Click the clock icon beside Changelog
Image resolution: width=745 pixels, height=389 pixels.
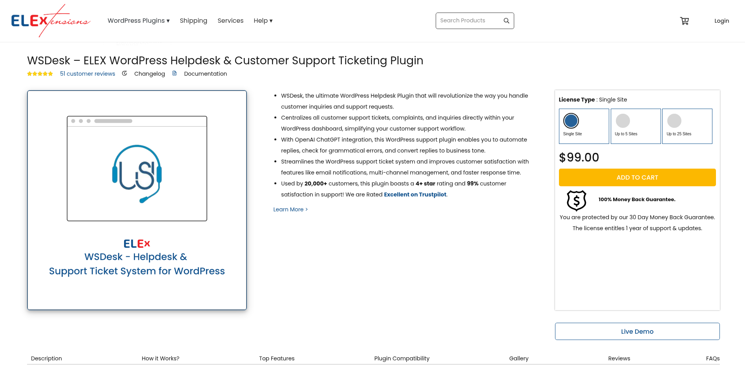click(x=124, y=73)
